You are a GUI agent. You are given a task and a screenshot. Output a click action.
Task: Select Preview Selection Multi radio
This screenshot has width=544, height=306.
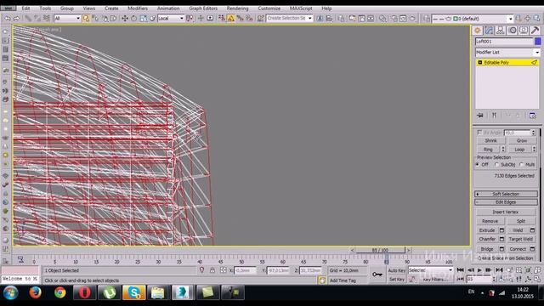pos(521,164)
